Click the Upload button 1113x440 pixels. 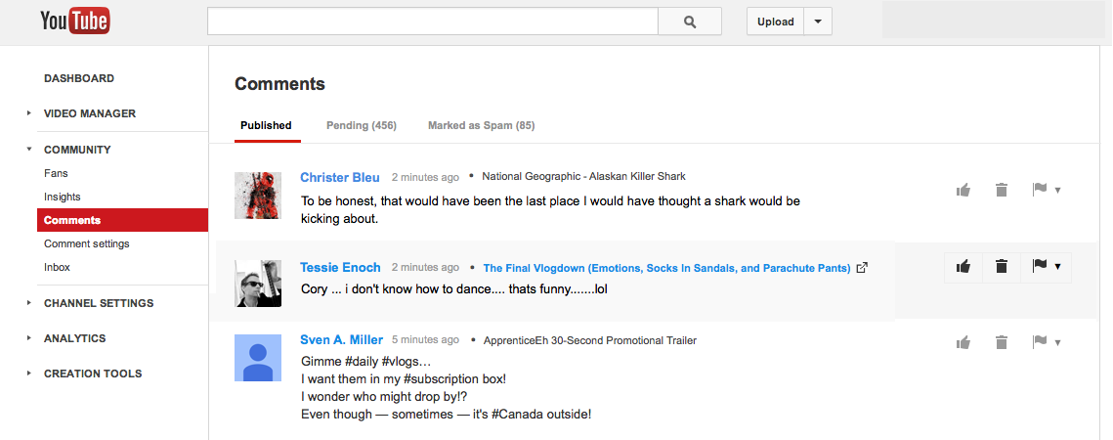(x=775, y=22)
